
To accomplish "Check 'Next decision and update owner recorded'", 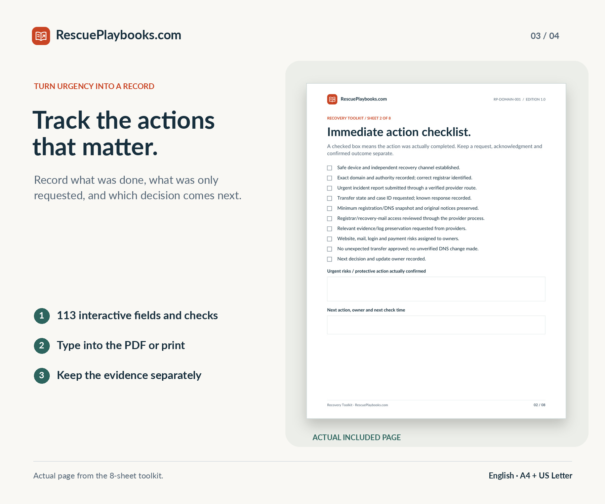I will [x=330, y=259].
